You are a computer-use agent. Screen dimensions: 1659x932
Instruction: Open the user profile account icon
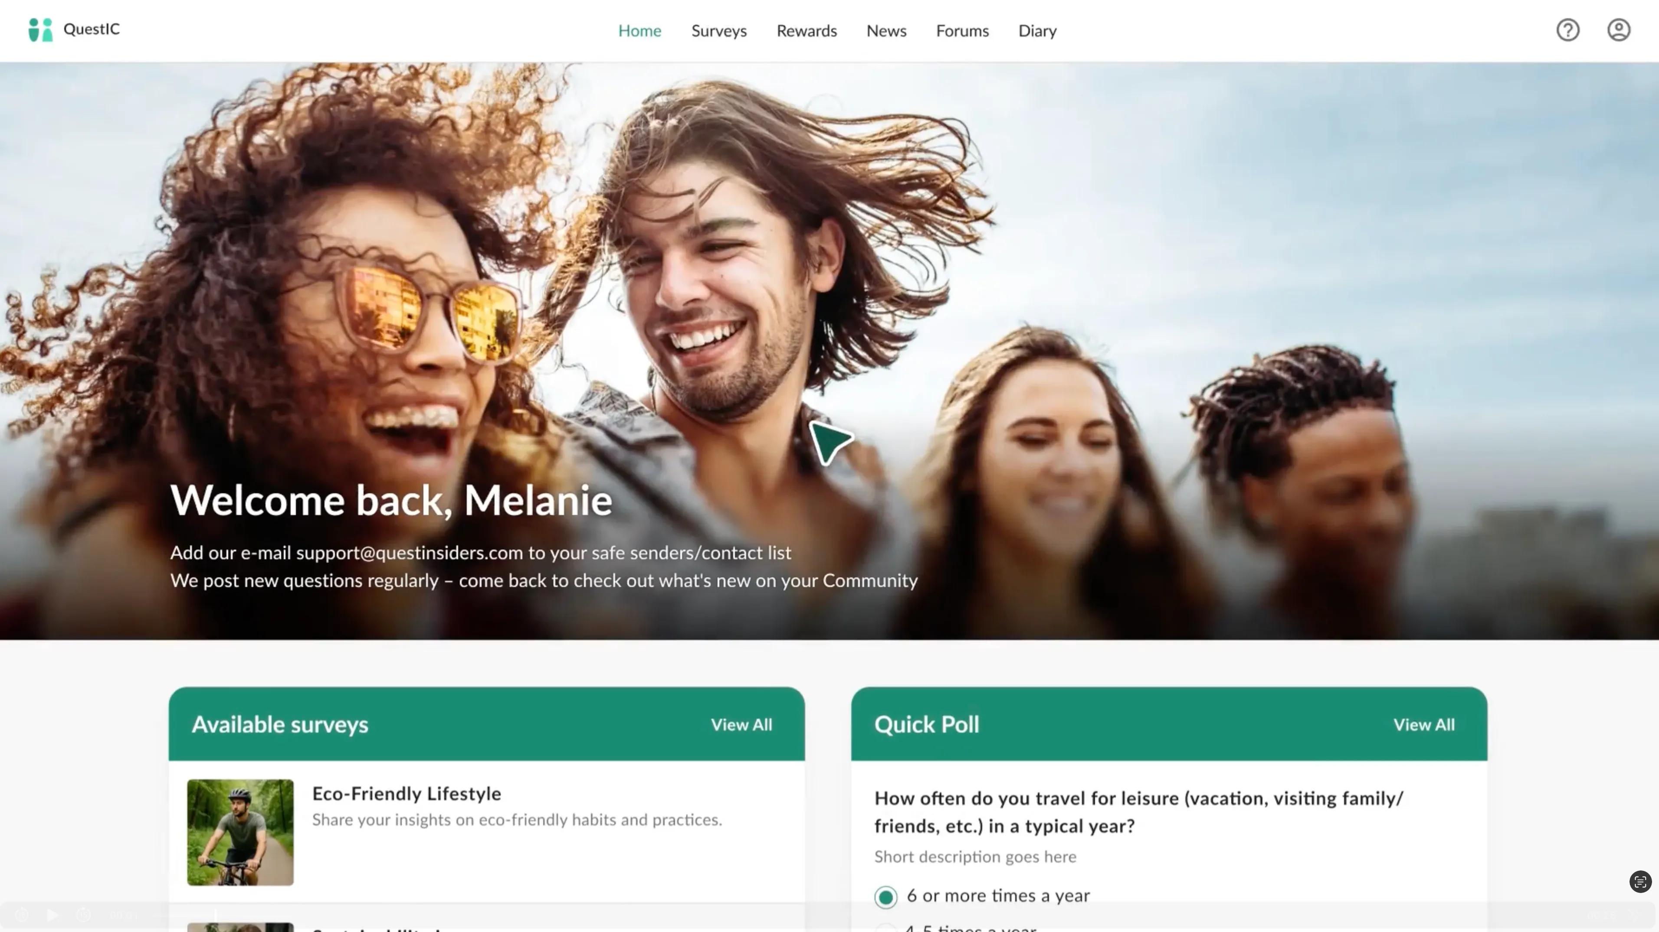[1618, 30]
